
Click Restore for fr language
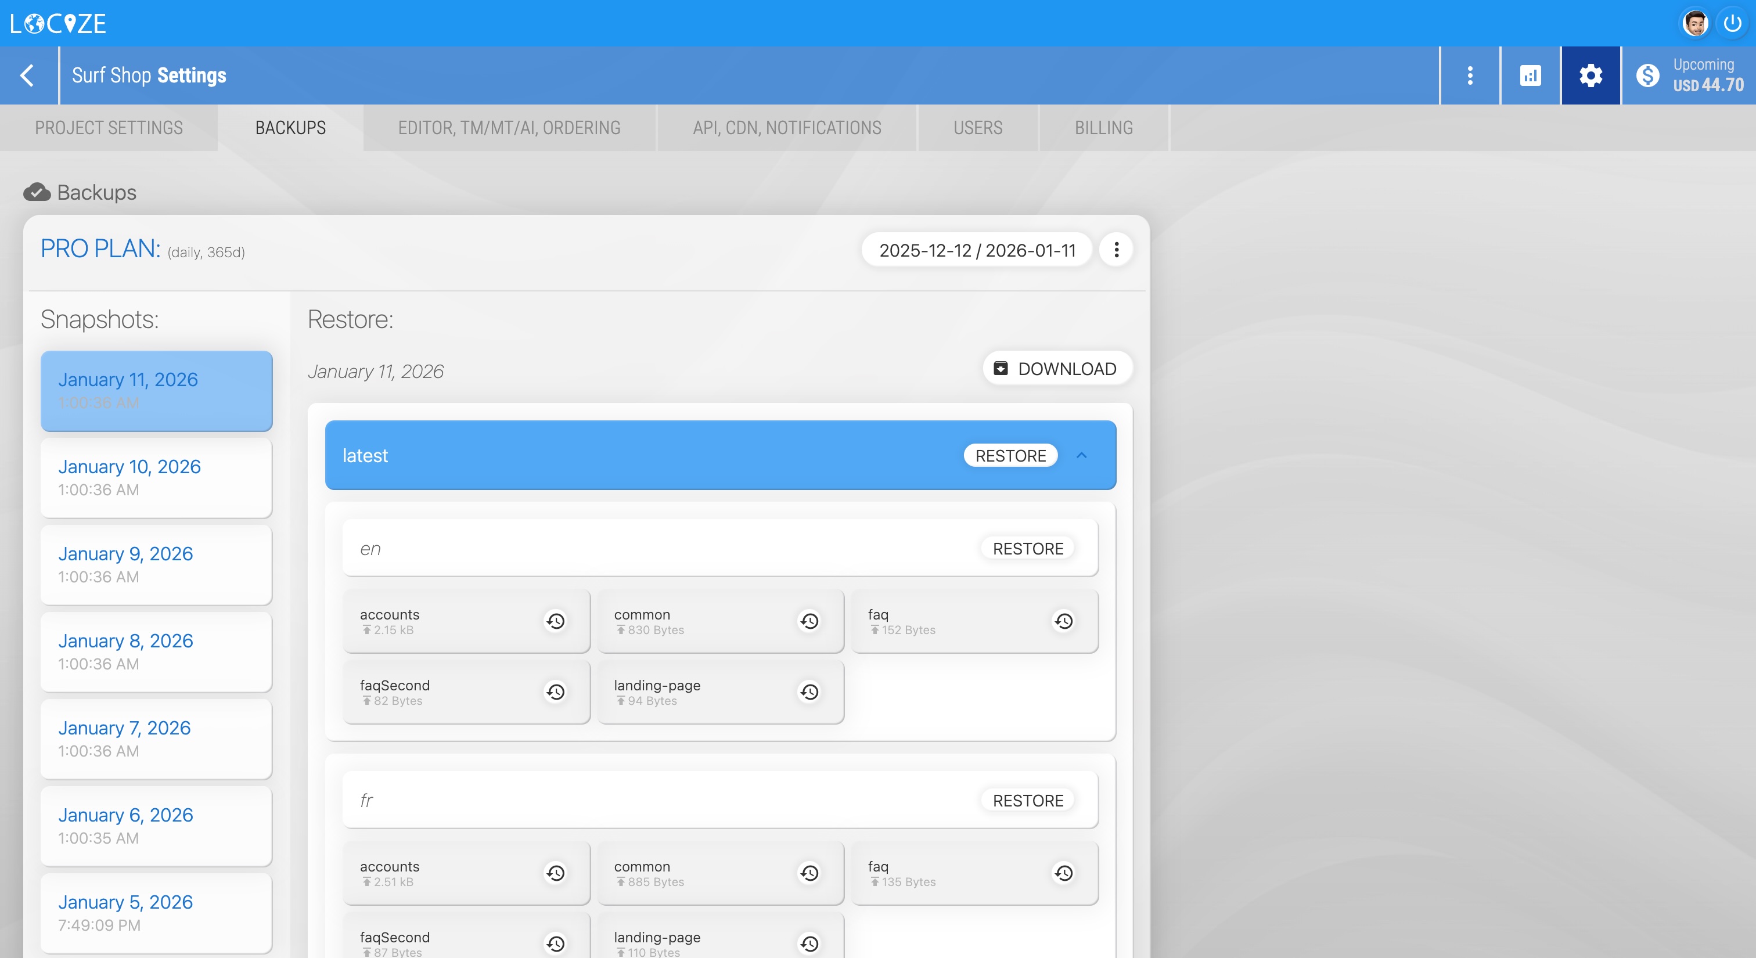pos(1027,801)
